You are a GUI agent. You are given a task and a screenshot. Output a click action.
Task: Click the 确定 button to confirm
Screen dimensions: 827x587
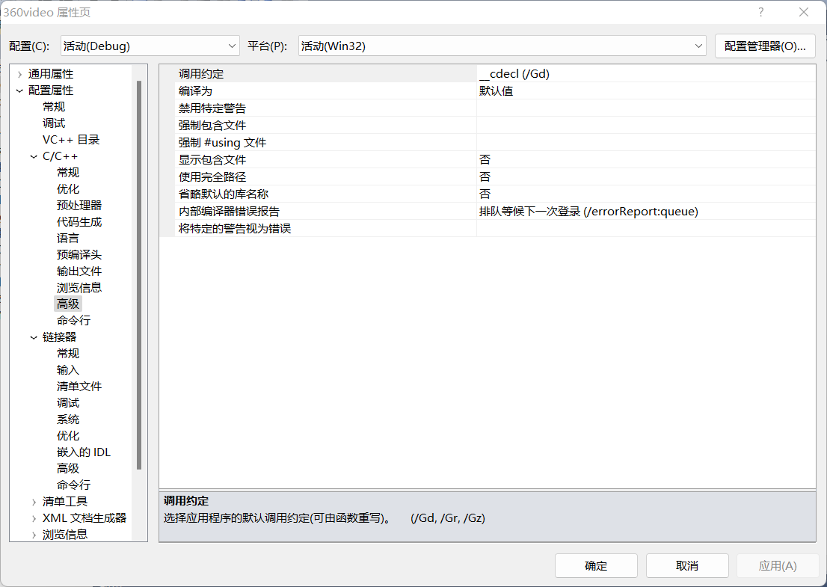pos(596,565)
